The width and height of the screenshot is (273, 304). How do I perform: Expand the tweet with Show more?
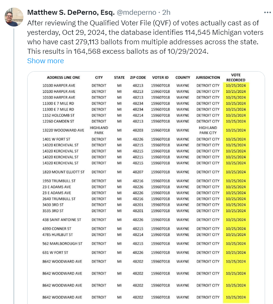point(45,61)
